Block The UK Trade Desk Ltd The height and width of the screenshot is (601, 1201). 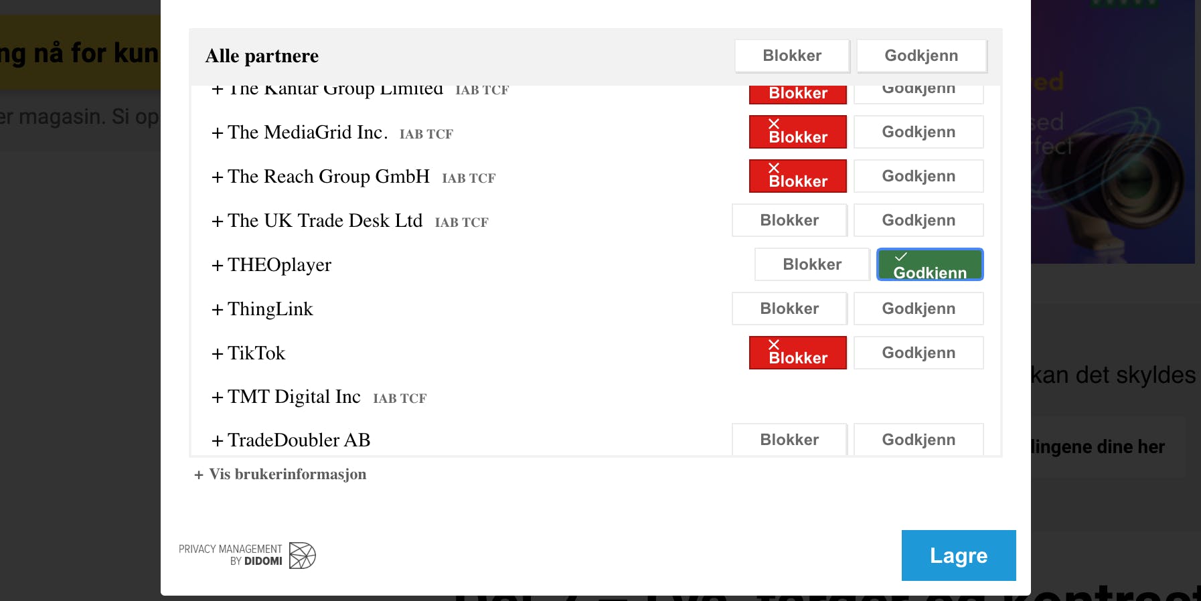point(790,220)
